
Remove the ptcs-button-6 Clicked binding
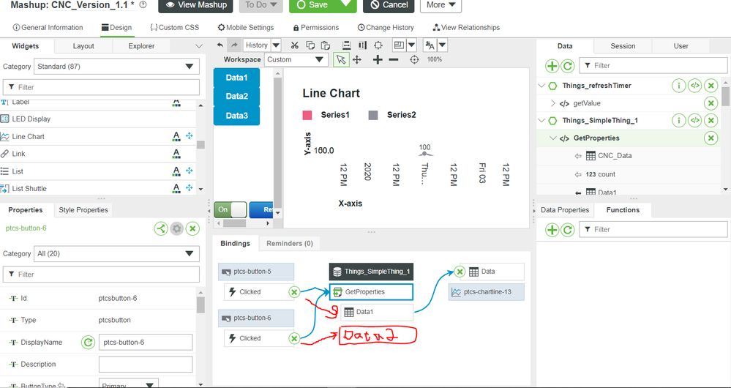293,338
